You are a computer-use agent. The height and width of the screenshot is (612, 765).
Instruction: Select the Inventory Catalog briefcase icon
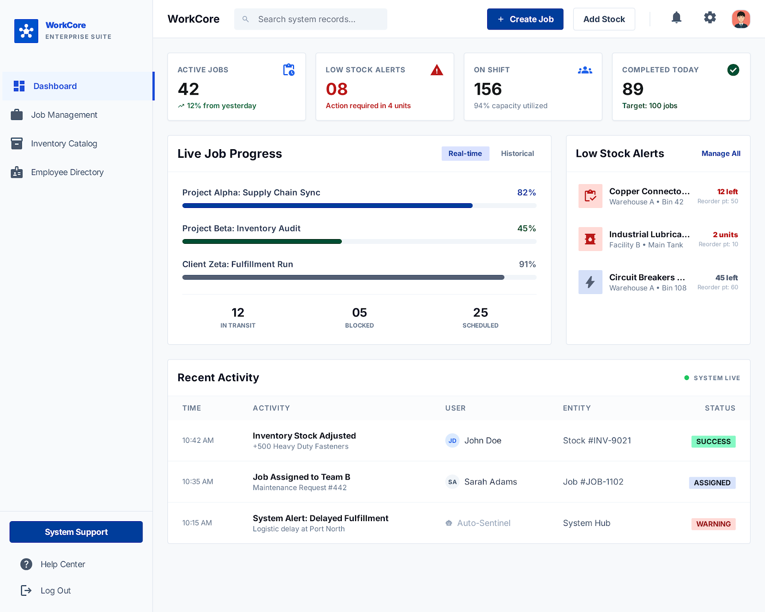17,143
